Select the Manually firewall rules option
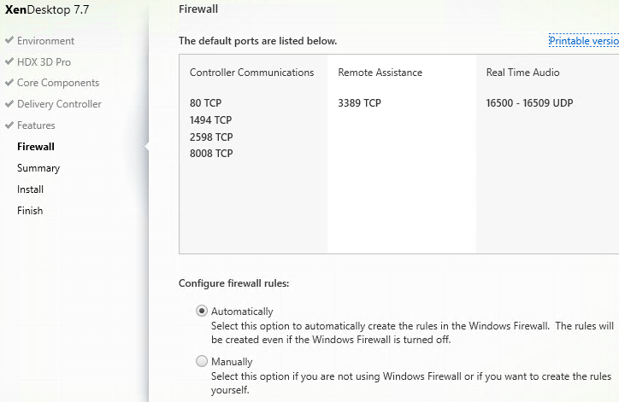 (202, 361)
